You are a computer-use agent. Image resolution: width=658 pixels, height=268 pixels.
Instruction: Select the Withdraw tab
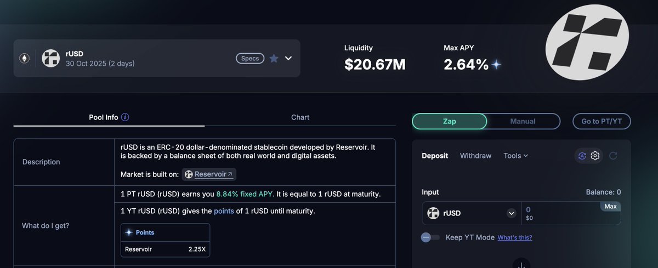[x=475, y=156]
